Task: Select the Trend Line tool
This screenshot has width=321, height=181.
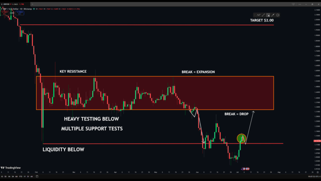Action: 263,15
